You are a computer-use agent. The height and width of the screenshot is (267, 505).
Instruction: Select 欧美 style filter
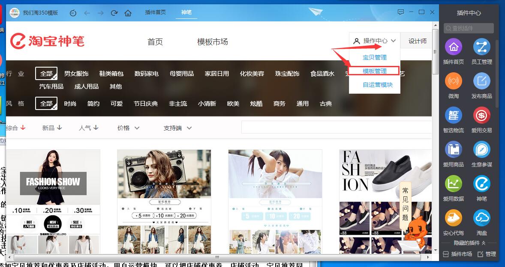pyautogui.click(x=233, y=104)
